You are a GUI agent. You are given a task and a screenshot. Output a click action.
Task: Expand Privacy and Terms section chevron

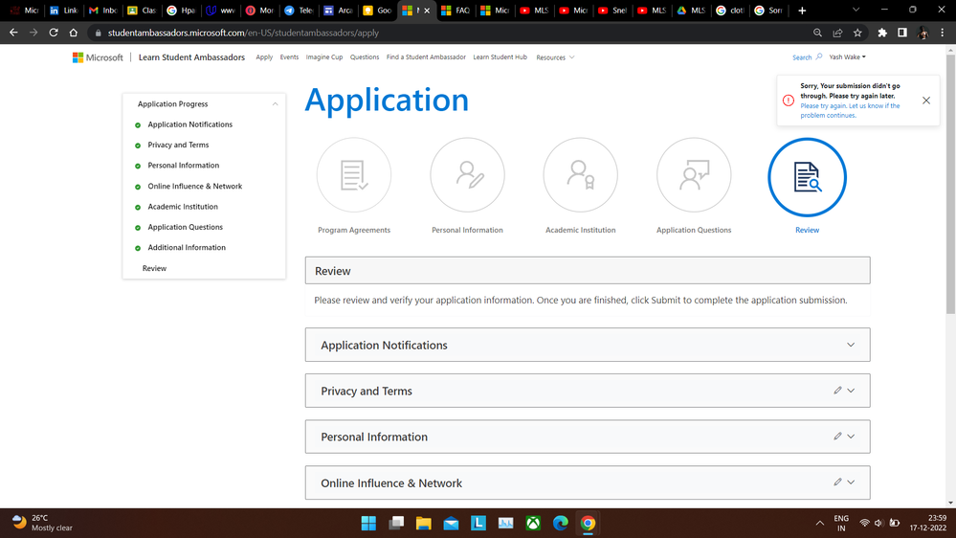pos(851,391)
